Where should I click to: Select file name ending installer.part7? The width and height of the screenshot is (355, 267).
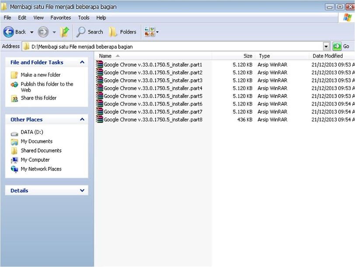click(153, 112)
